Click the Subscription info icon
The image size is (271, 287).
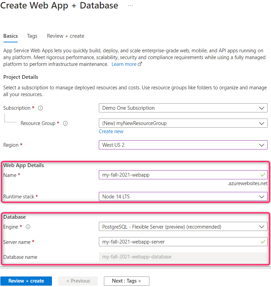[x=40, y=108]
